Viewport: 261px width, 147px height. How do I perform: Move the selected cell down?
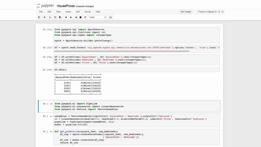click(x=71, y=17)
